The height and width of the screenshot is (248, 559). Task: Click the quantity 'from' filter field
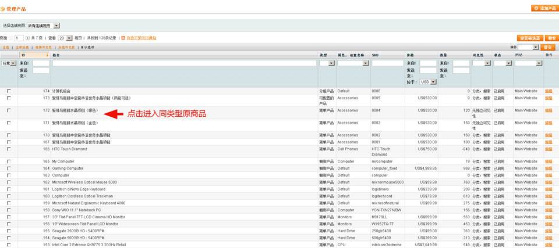point(461,63)
